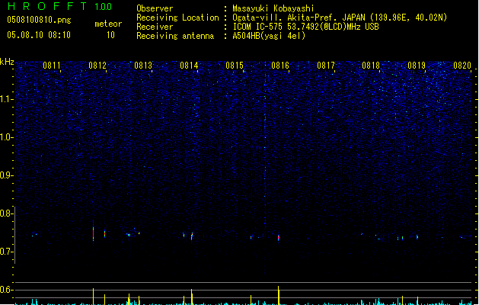The height and width of the screenshot is (305, 479).
Task: Click the date stamp 05.08.10 08:10
Action: [39, 35]
